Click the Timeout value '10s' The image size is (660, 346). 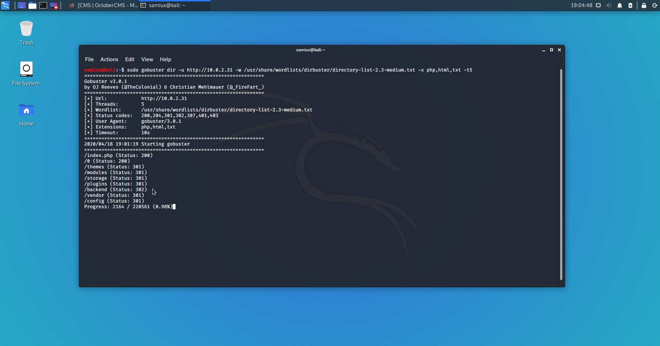146,133
